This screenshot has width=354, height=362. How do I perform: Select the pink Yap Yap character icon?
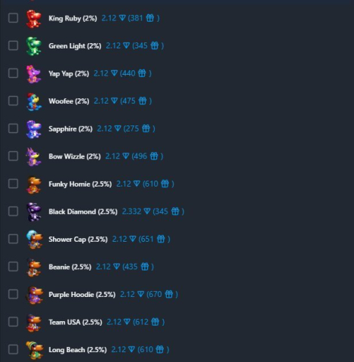34,73
